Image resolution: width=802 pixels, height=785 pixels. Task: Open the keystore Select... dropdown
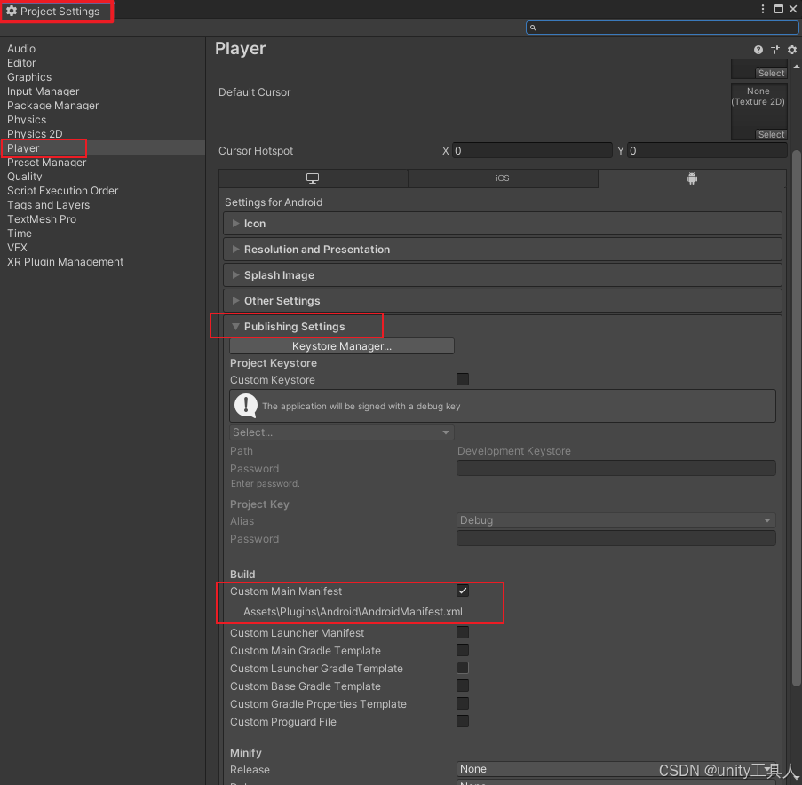pos(342,432)
